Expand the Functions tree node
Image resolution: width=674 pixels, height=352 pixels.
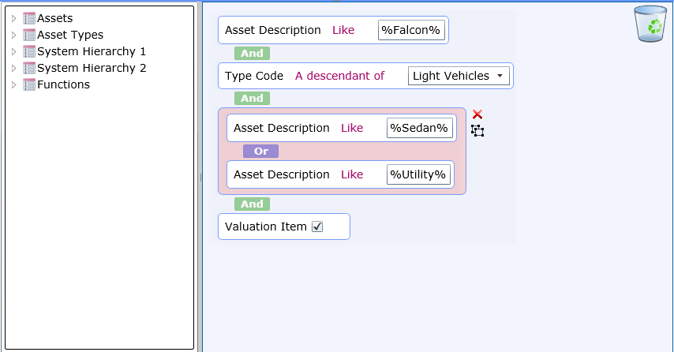[13, 84]
